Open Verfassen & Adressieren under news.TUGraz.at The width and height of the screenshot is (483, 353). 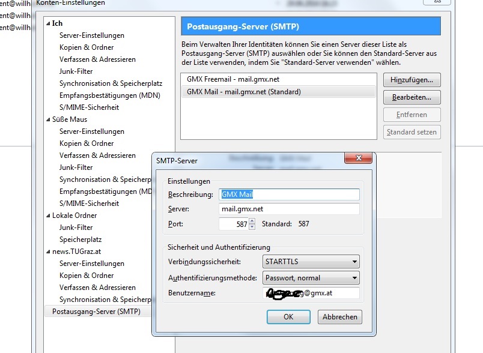(97, 288)
